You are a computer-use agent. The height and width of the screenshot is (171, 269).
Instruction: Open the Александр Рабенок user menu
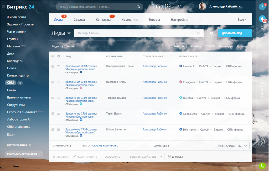tap(225, 7)
